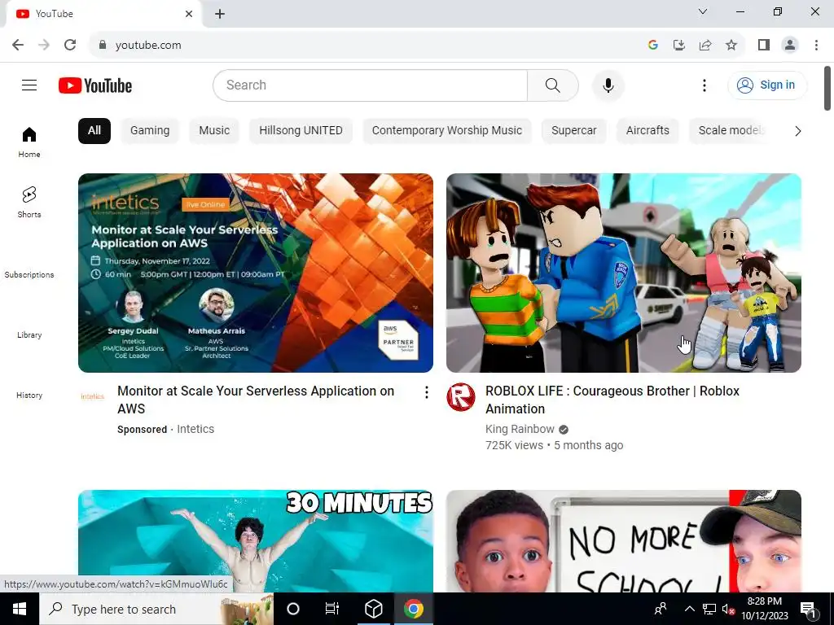
Task: Open Cortana circle on taskbar
Action: pyautogui.click(x=293, y=609)
